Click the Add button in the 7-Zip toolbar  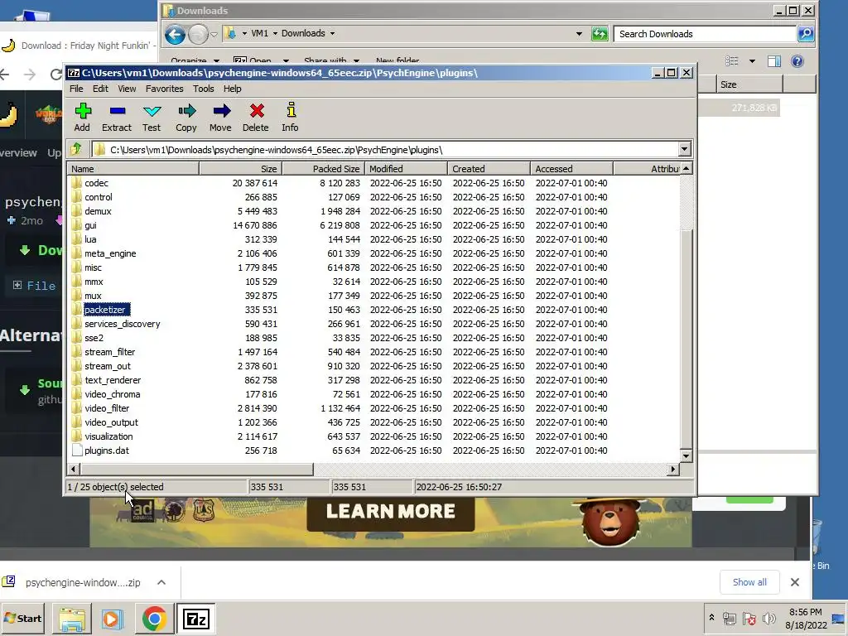pyautogui.click(x=82, y=117)
